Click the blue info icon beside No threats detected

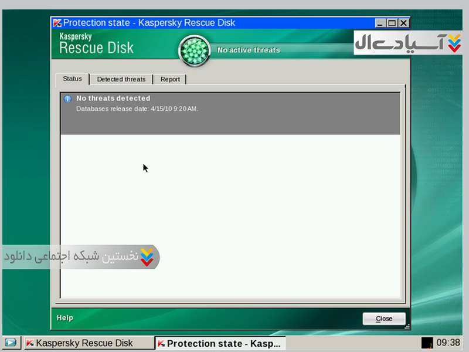click(67, 99)
